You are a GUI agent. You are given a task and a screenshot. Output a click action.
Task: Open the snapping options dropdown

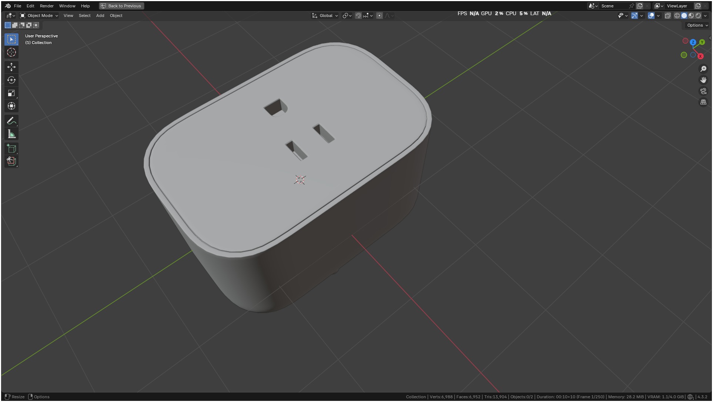tap(368, 16)
